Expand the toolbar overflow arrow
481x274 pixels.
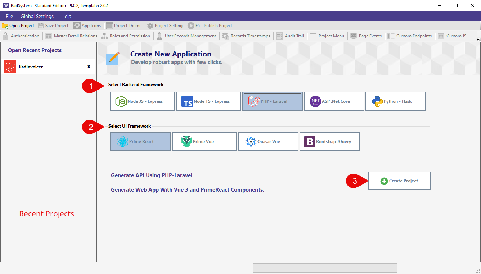(x=478, y=39)
